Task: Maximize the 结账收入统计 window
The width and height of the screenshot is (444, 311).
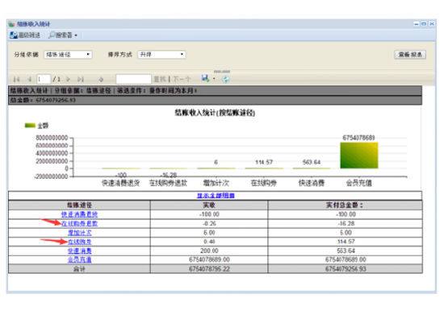Action: click(424, 24)
